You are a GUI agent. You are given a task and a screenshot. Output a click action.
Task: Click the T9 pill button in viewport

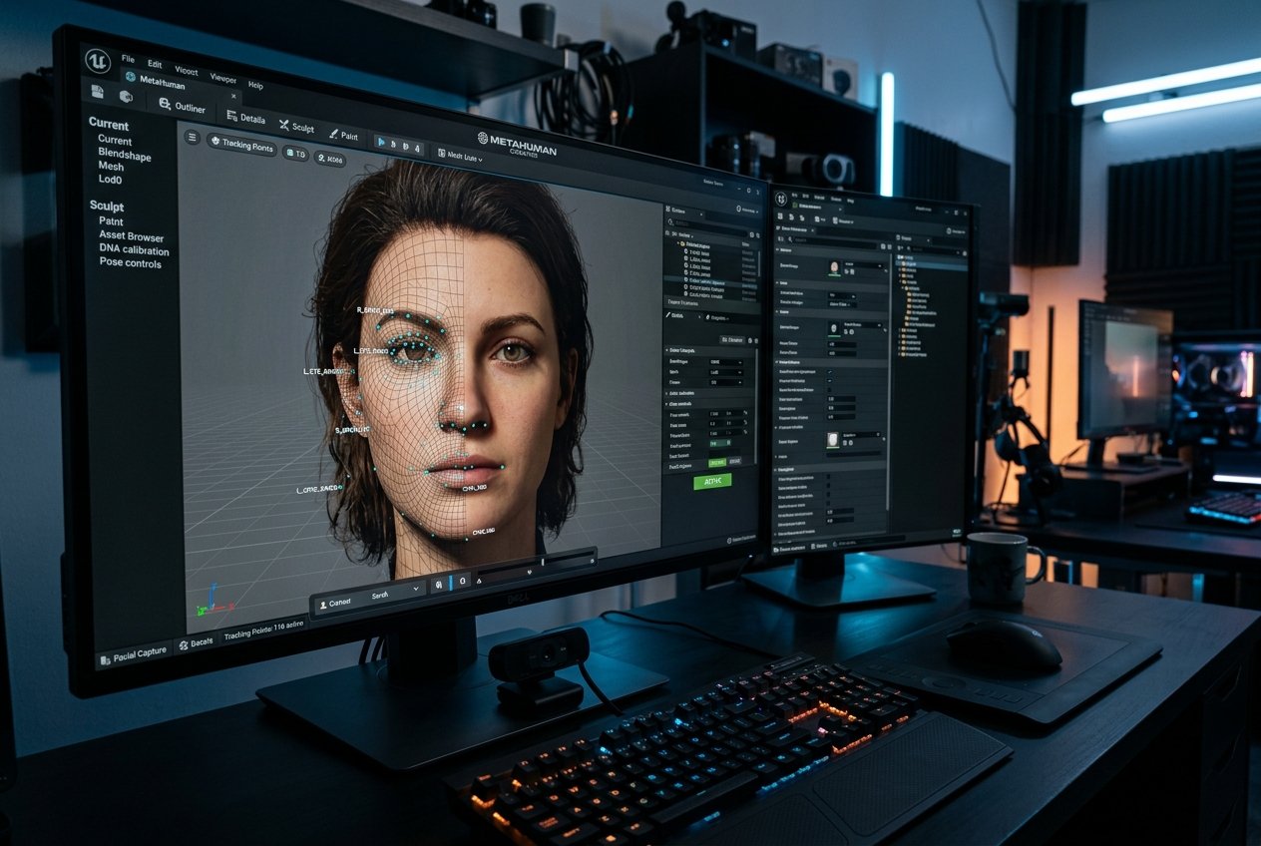click(295, 153)
